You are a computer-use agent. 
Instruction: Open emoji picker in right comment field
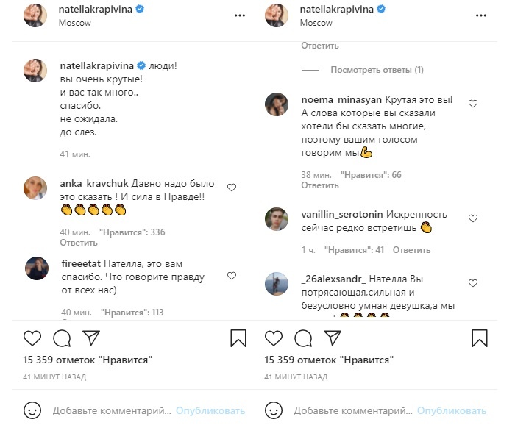(x=274, y=410)
